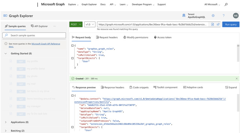Click the request URL input field
This screenshot has width=242, height=133.
[x=152, y=24]
